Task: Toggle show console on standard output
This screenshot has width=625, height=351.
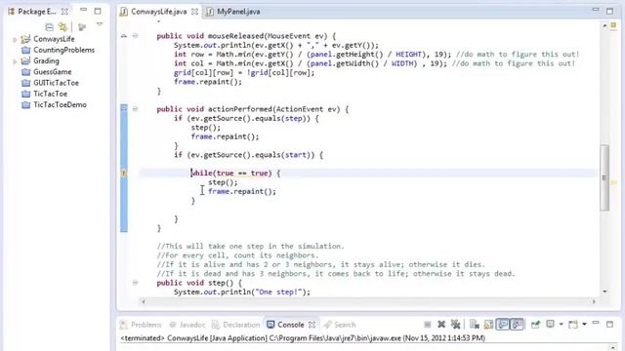Action: point(503,325)
